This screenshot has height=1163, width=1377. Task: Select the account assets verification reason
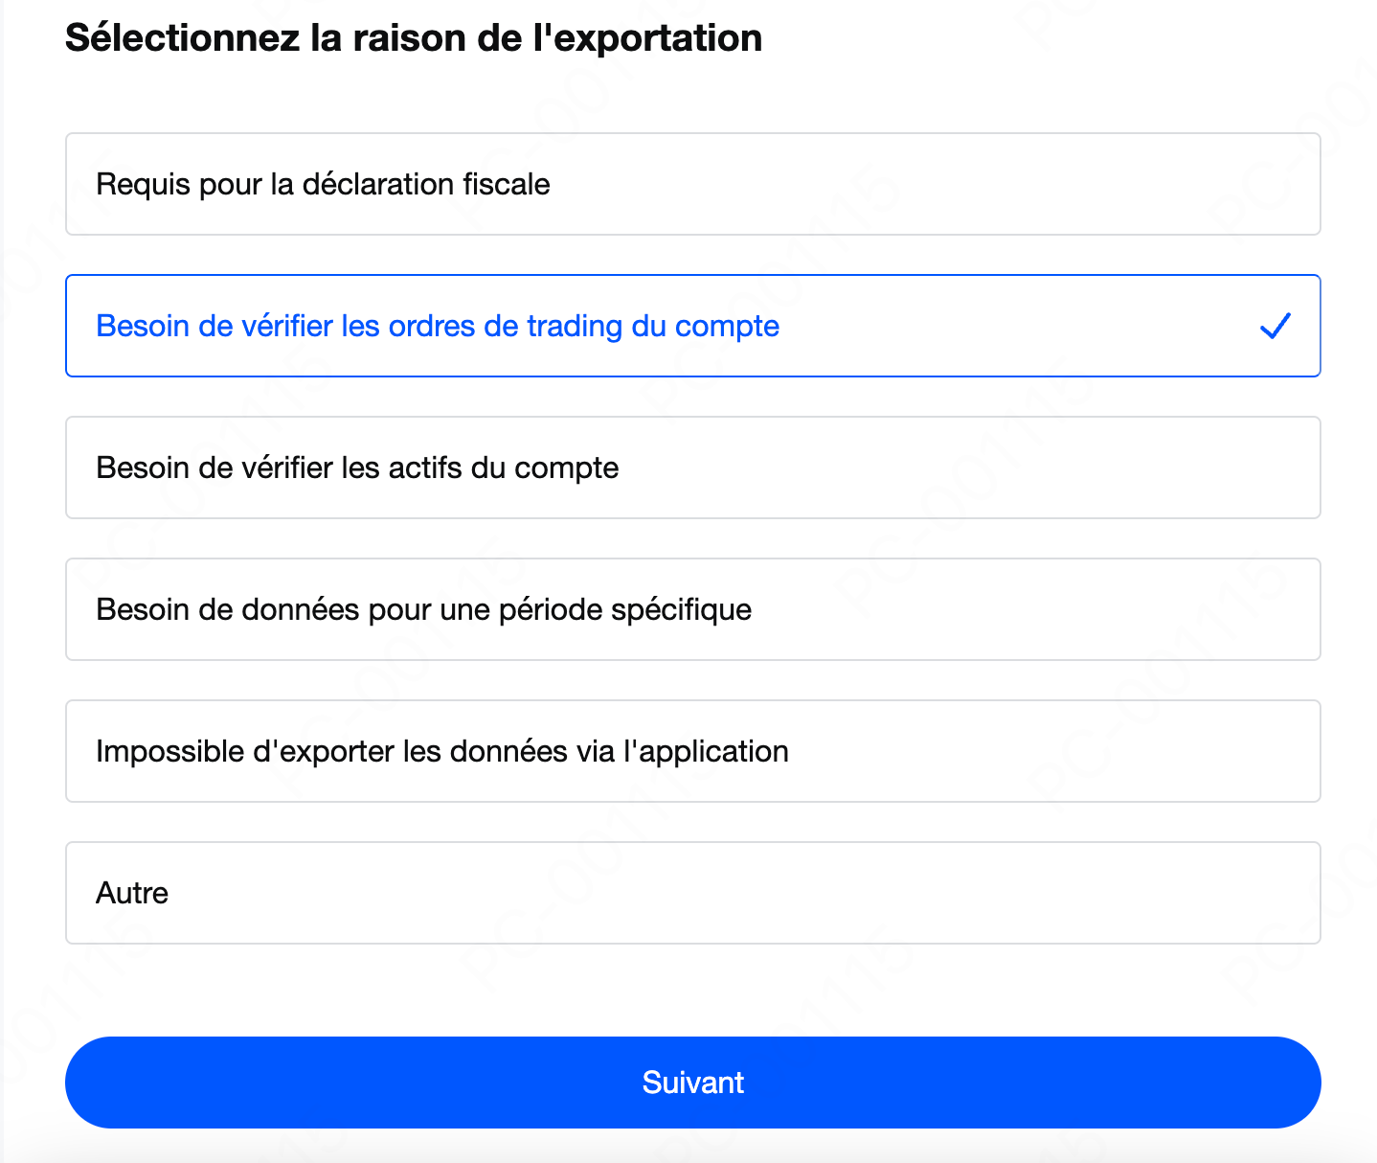692,467
